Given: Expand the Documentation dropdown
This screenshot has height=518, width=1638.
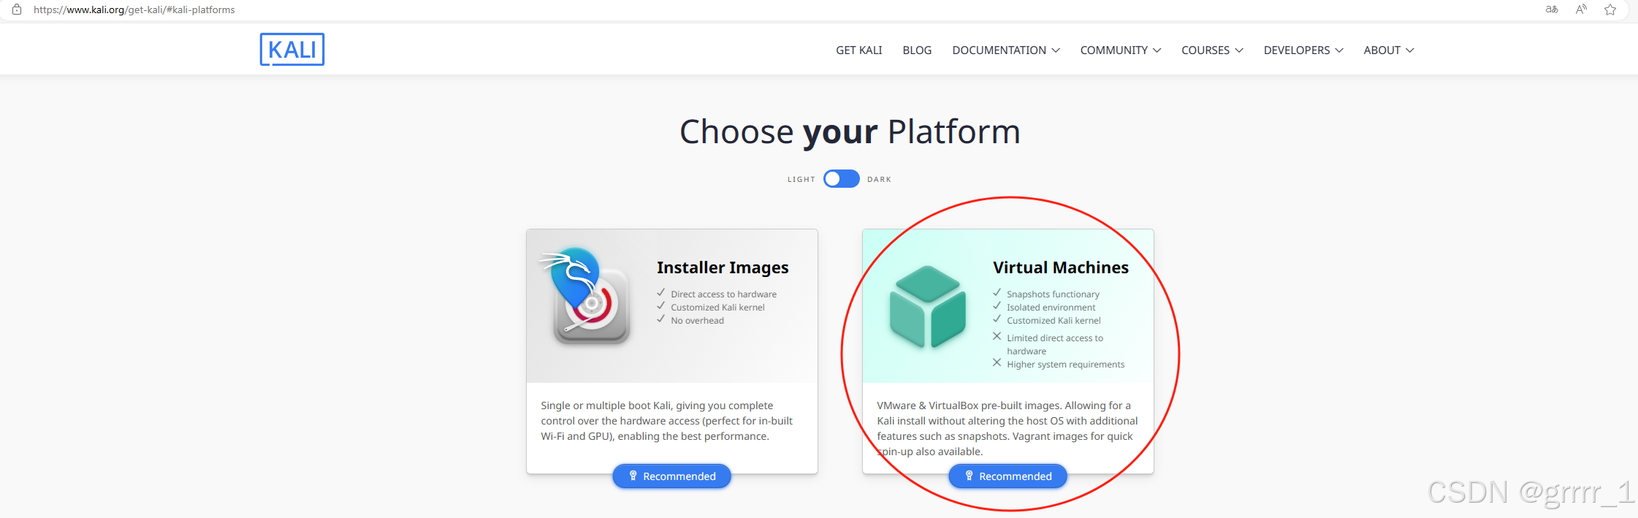Looking at the screenshot, I should tap(1005, 50).
